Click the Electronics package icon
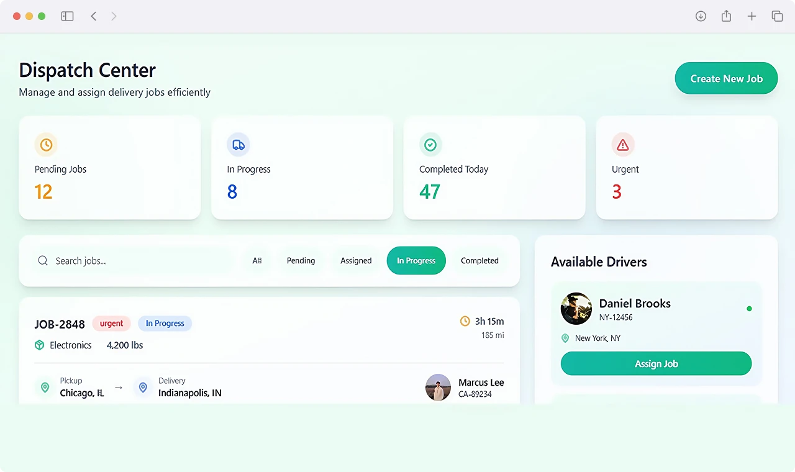Viewport: 795px width, 472px height. [40, 345]
